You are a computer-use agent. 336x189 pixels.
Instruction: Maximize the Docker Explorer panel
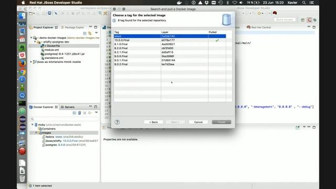(x=96, y=107)
